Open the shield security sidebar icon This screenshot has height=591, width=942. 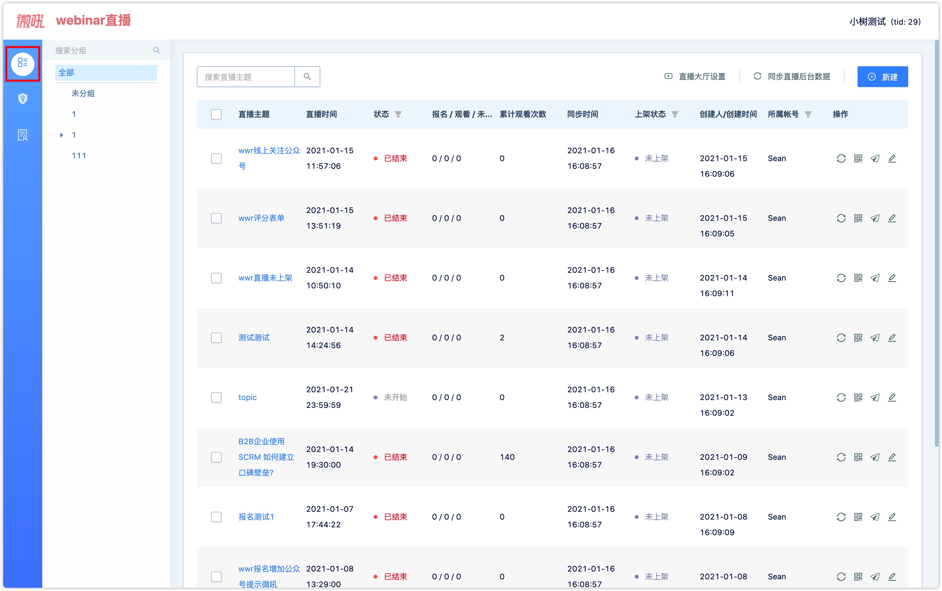23,98
